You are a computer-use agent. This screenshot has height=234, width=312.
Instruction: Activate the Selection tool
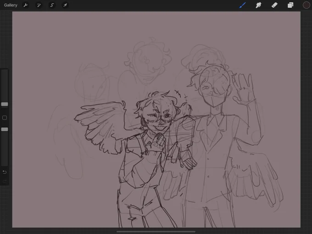pos(52,5)
